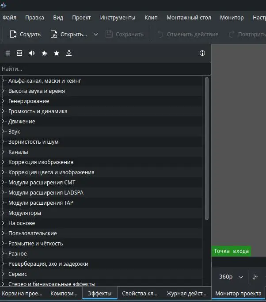This screenshot has height=302, width=266.
Task: Open the Проект menu
Action: pyautogui.click(x=81, y=18)
